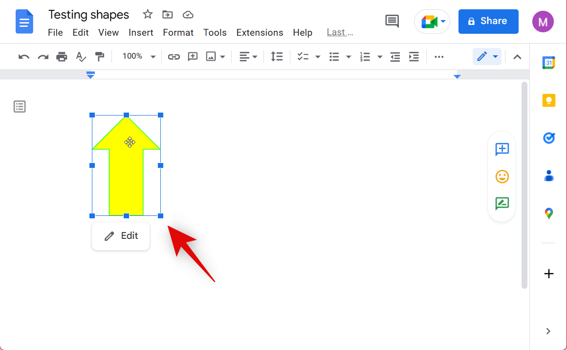
Task: Open the Extensions menu
Action: [260, 33]
